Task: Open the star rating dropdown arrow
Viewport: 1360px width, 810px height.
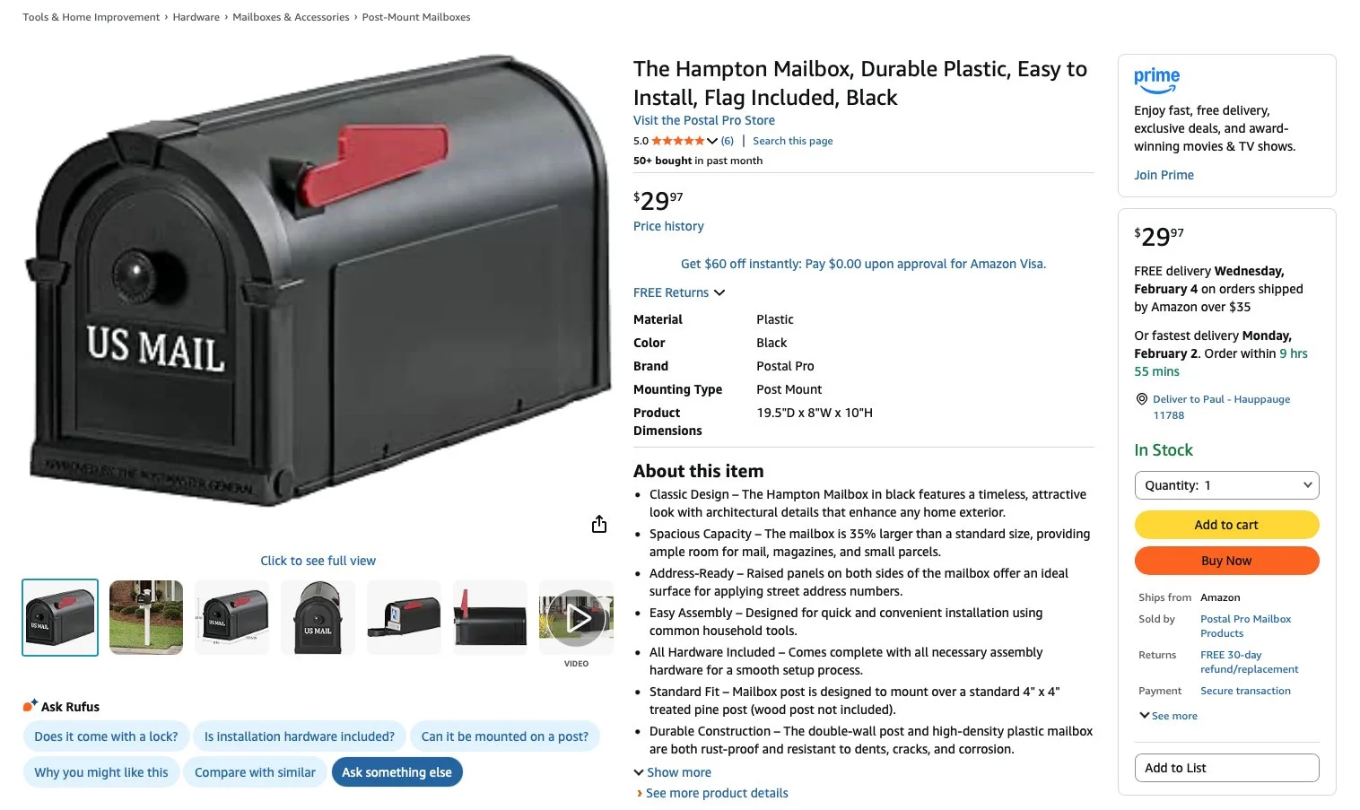Action: tap(712, 141)
